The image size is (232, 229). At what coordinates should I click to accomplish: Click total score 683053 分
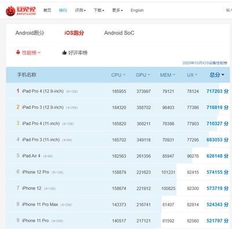(x=217, y=139)
